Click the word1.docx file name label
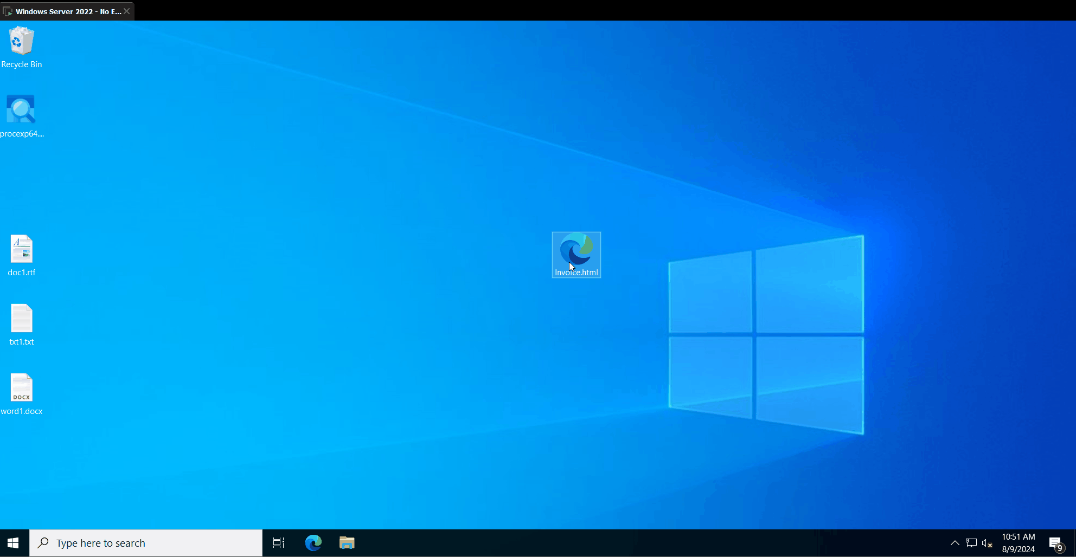1076x557 pixels. [22, 411]
